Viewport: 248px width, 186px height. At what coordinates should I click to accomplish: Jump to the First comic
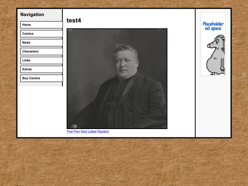click(x=70, y=131)
